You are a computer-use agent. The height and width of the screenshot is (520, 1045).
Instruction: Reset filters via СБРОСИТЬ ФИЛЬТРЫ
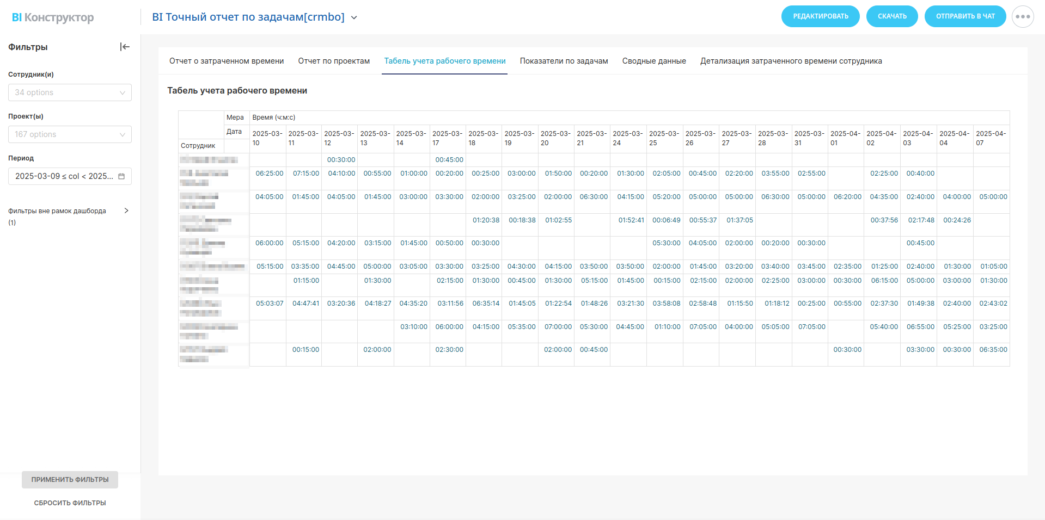tap(70, 503)
